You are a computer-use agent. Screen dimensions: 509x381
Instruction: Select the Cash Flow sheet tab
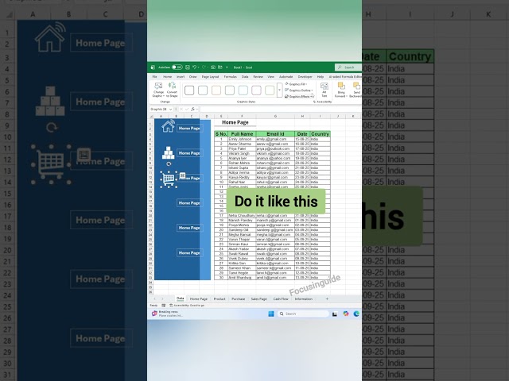(x=281, y=298)
